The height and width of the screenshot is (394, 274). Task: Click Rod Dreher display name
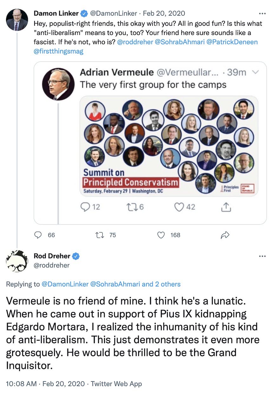pos(52,256)
